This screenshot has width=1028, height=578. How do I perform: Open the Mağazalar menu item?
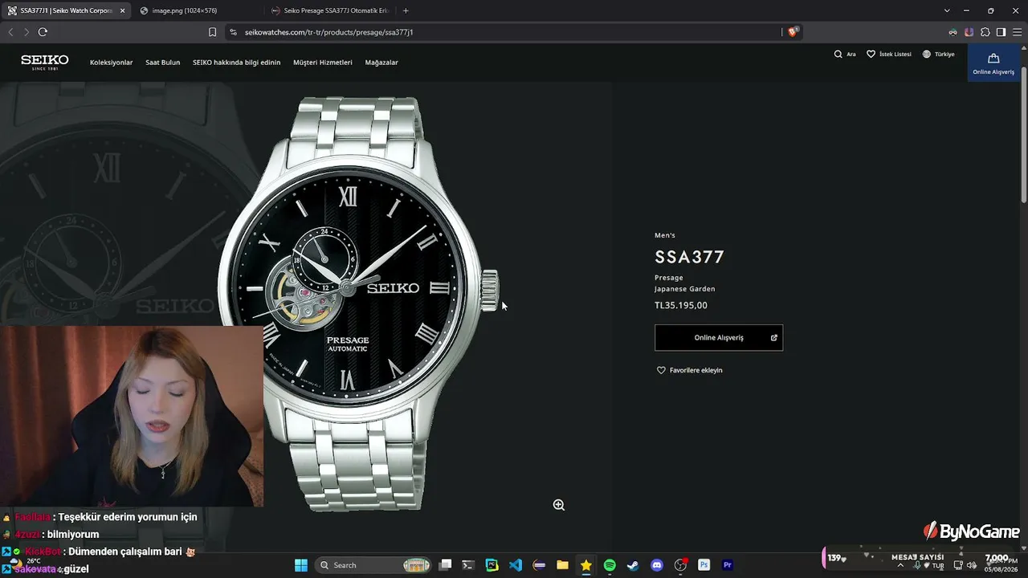click(381, 63)
